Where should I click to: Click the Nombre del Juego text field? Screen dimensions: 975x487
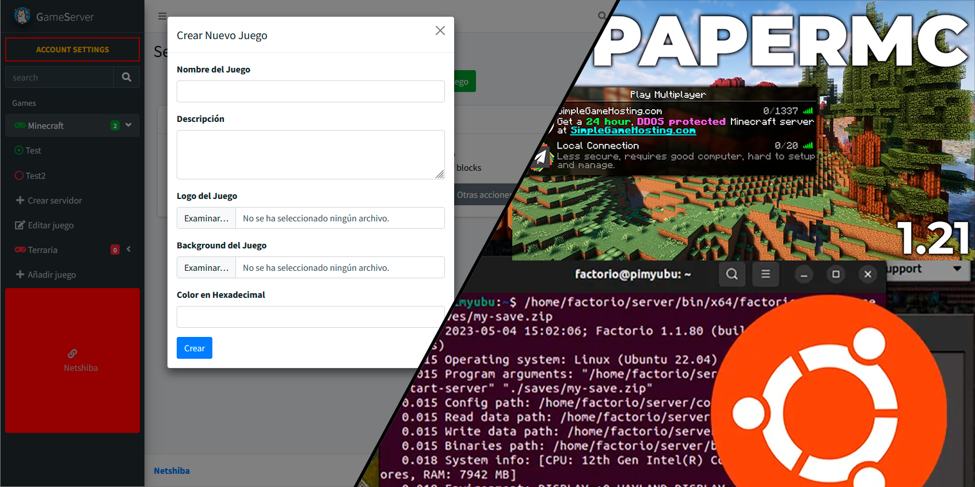[310, 91]
